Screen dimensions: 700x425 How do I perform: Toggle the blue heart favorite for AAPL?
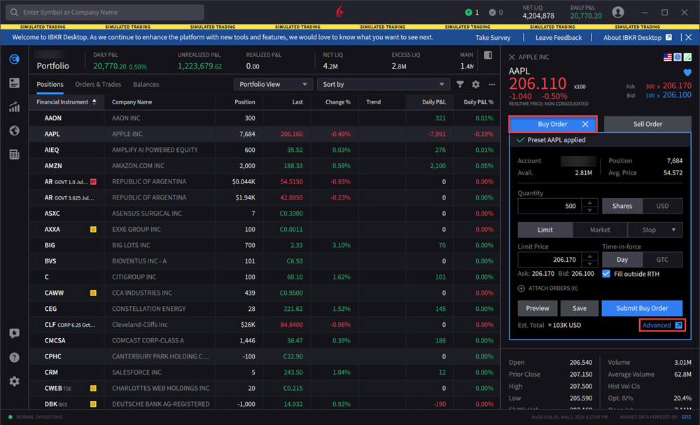pos(687,72)
